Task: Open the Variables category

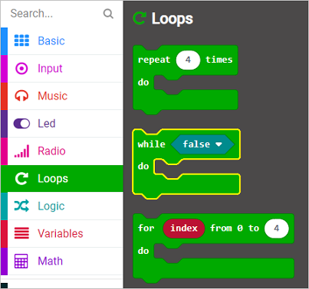Action: tap(62, 233)
